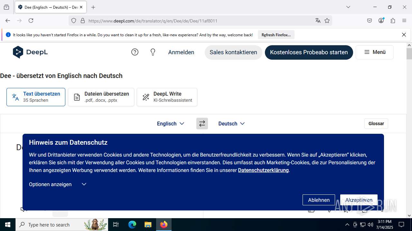The image size is (412, 231).
Task: Launch Microsoft Edge from the taskbar
Action: point(132,225)
